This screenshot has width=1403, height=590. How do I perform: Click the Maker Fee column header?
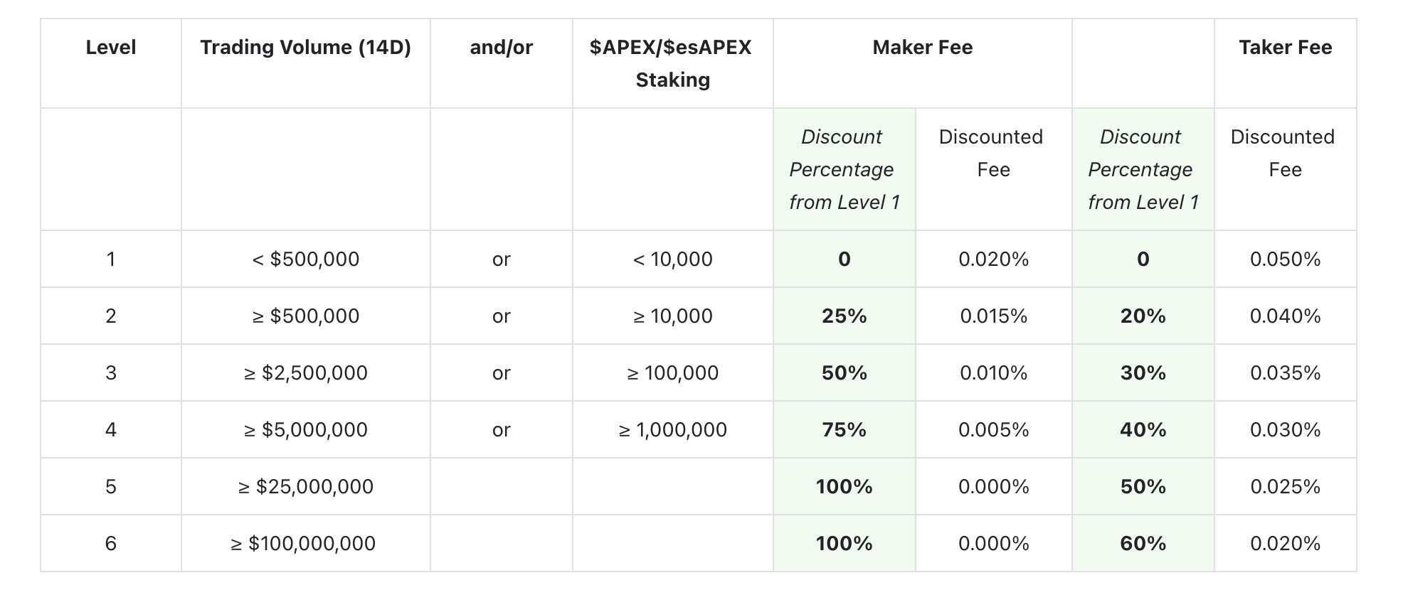[922, 48]
